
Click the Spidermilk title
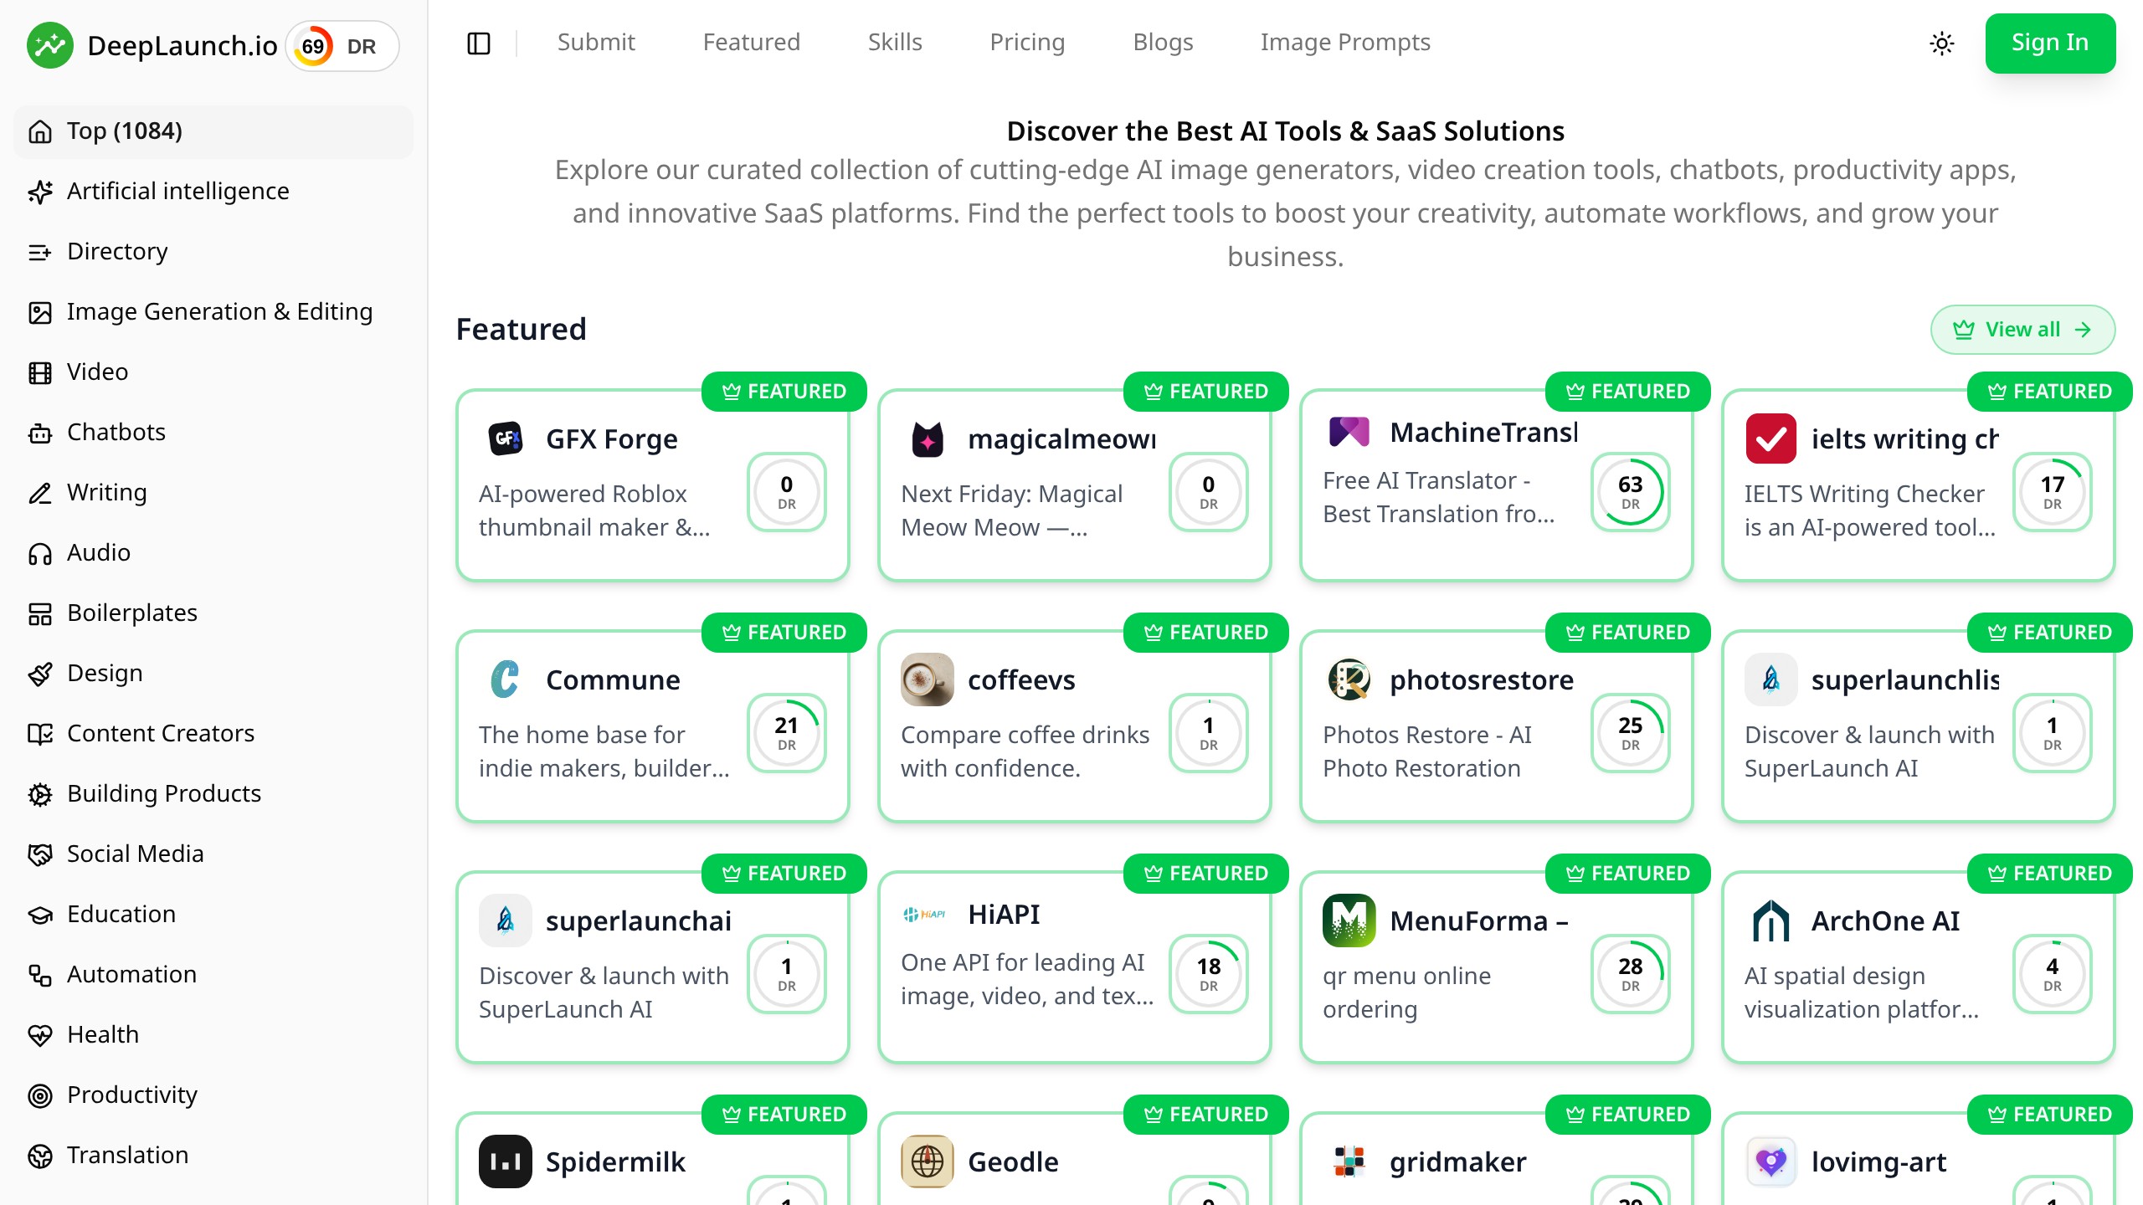coord(615,1161)
